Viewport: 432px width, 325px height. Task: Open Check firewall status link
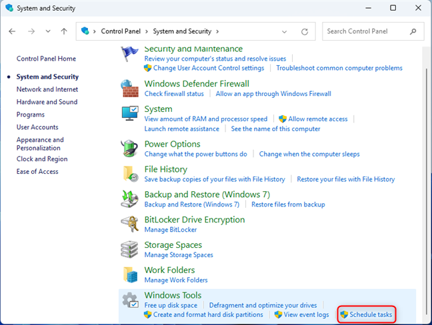174,94
